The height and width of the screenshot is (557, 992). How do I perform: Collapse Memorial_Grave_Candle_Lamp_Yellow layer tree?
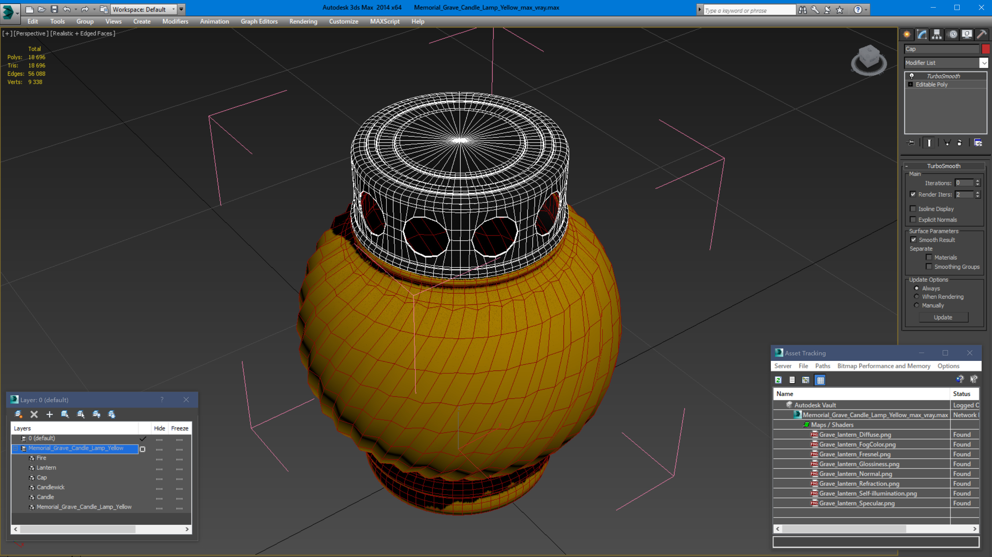pyautogui.click(x=15, y=449)
